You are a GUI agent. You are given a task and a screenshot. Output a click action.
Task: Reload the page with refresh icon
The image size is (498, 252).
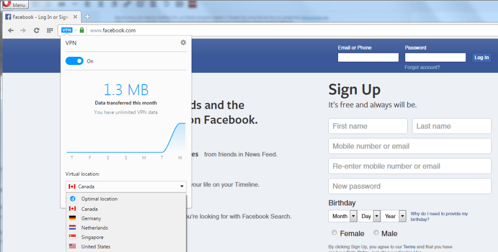(36, 31)
